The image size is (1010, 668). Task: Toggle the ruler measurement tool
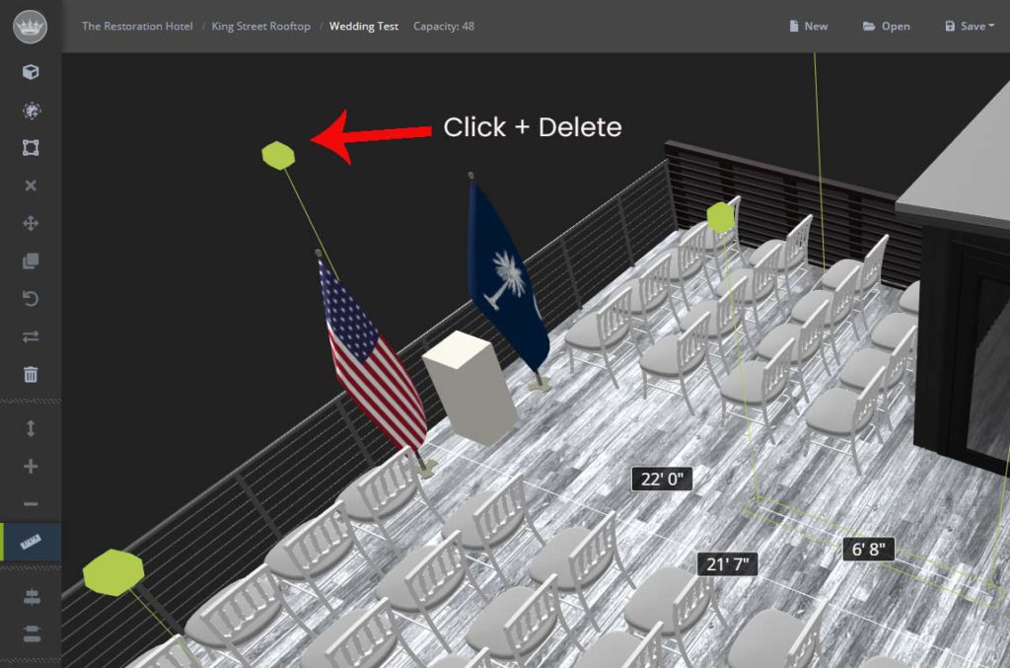[31, 542]
